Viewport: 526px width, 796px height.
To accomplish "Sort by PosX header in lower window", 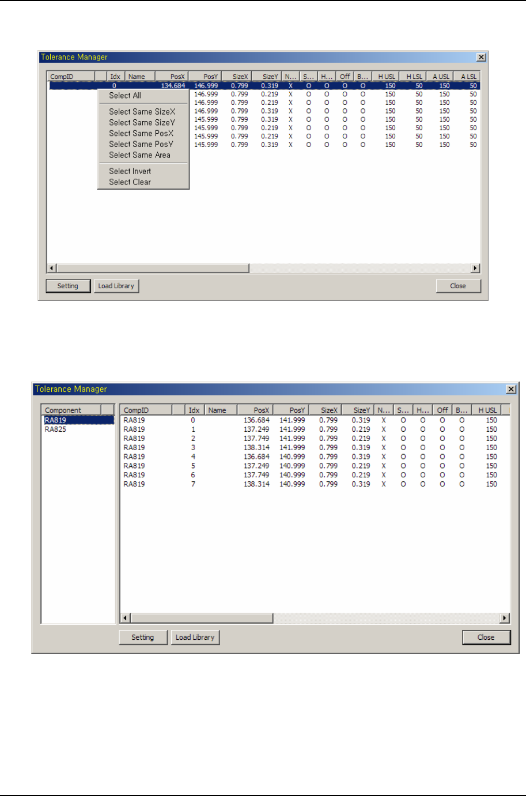I will click(254, 410).
